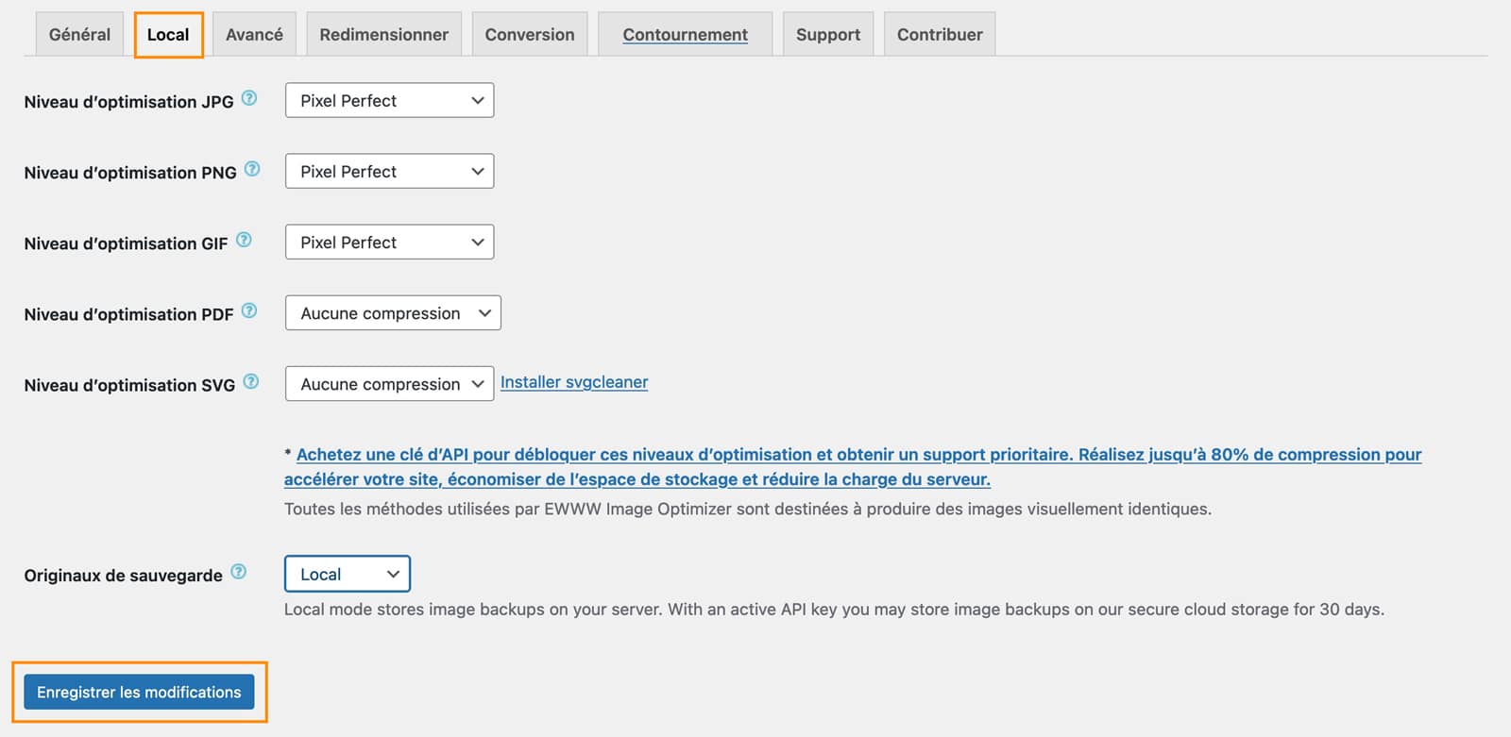Screen dimensions: 1511x737
Task: Expand the PDF compression dropdown
Action: tap(393, 313)
